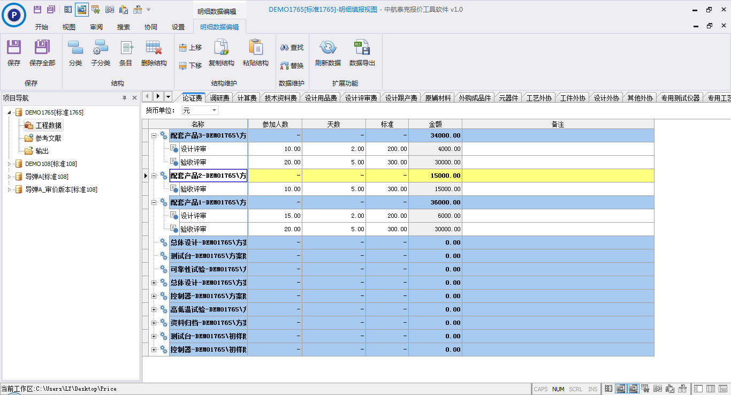
Task: Click the purple save-all icon in quick access bar
Action: pos(51,9)
